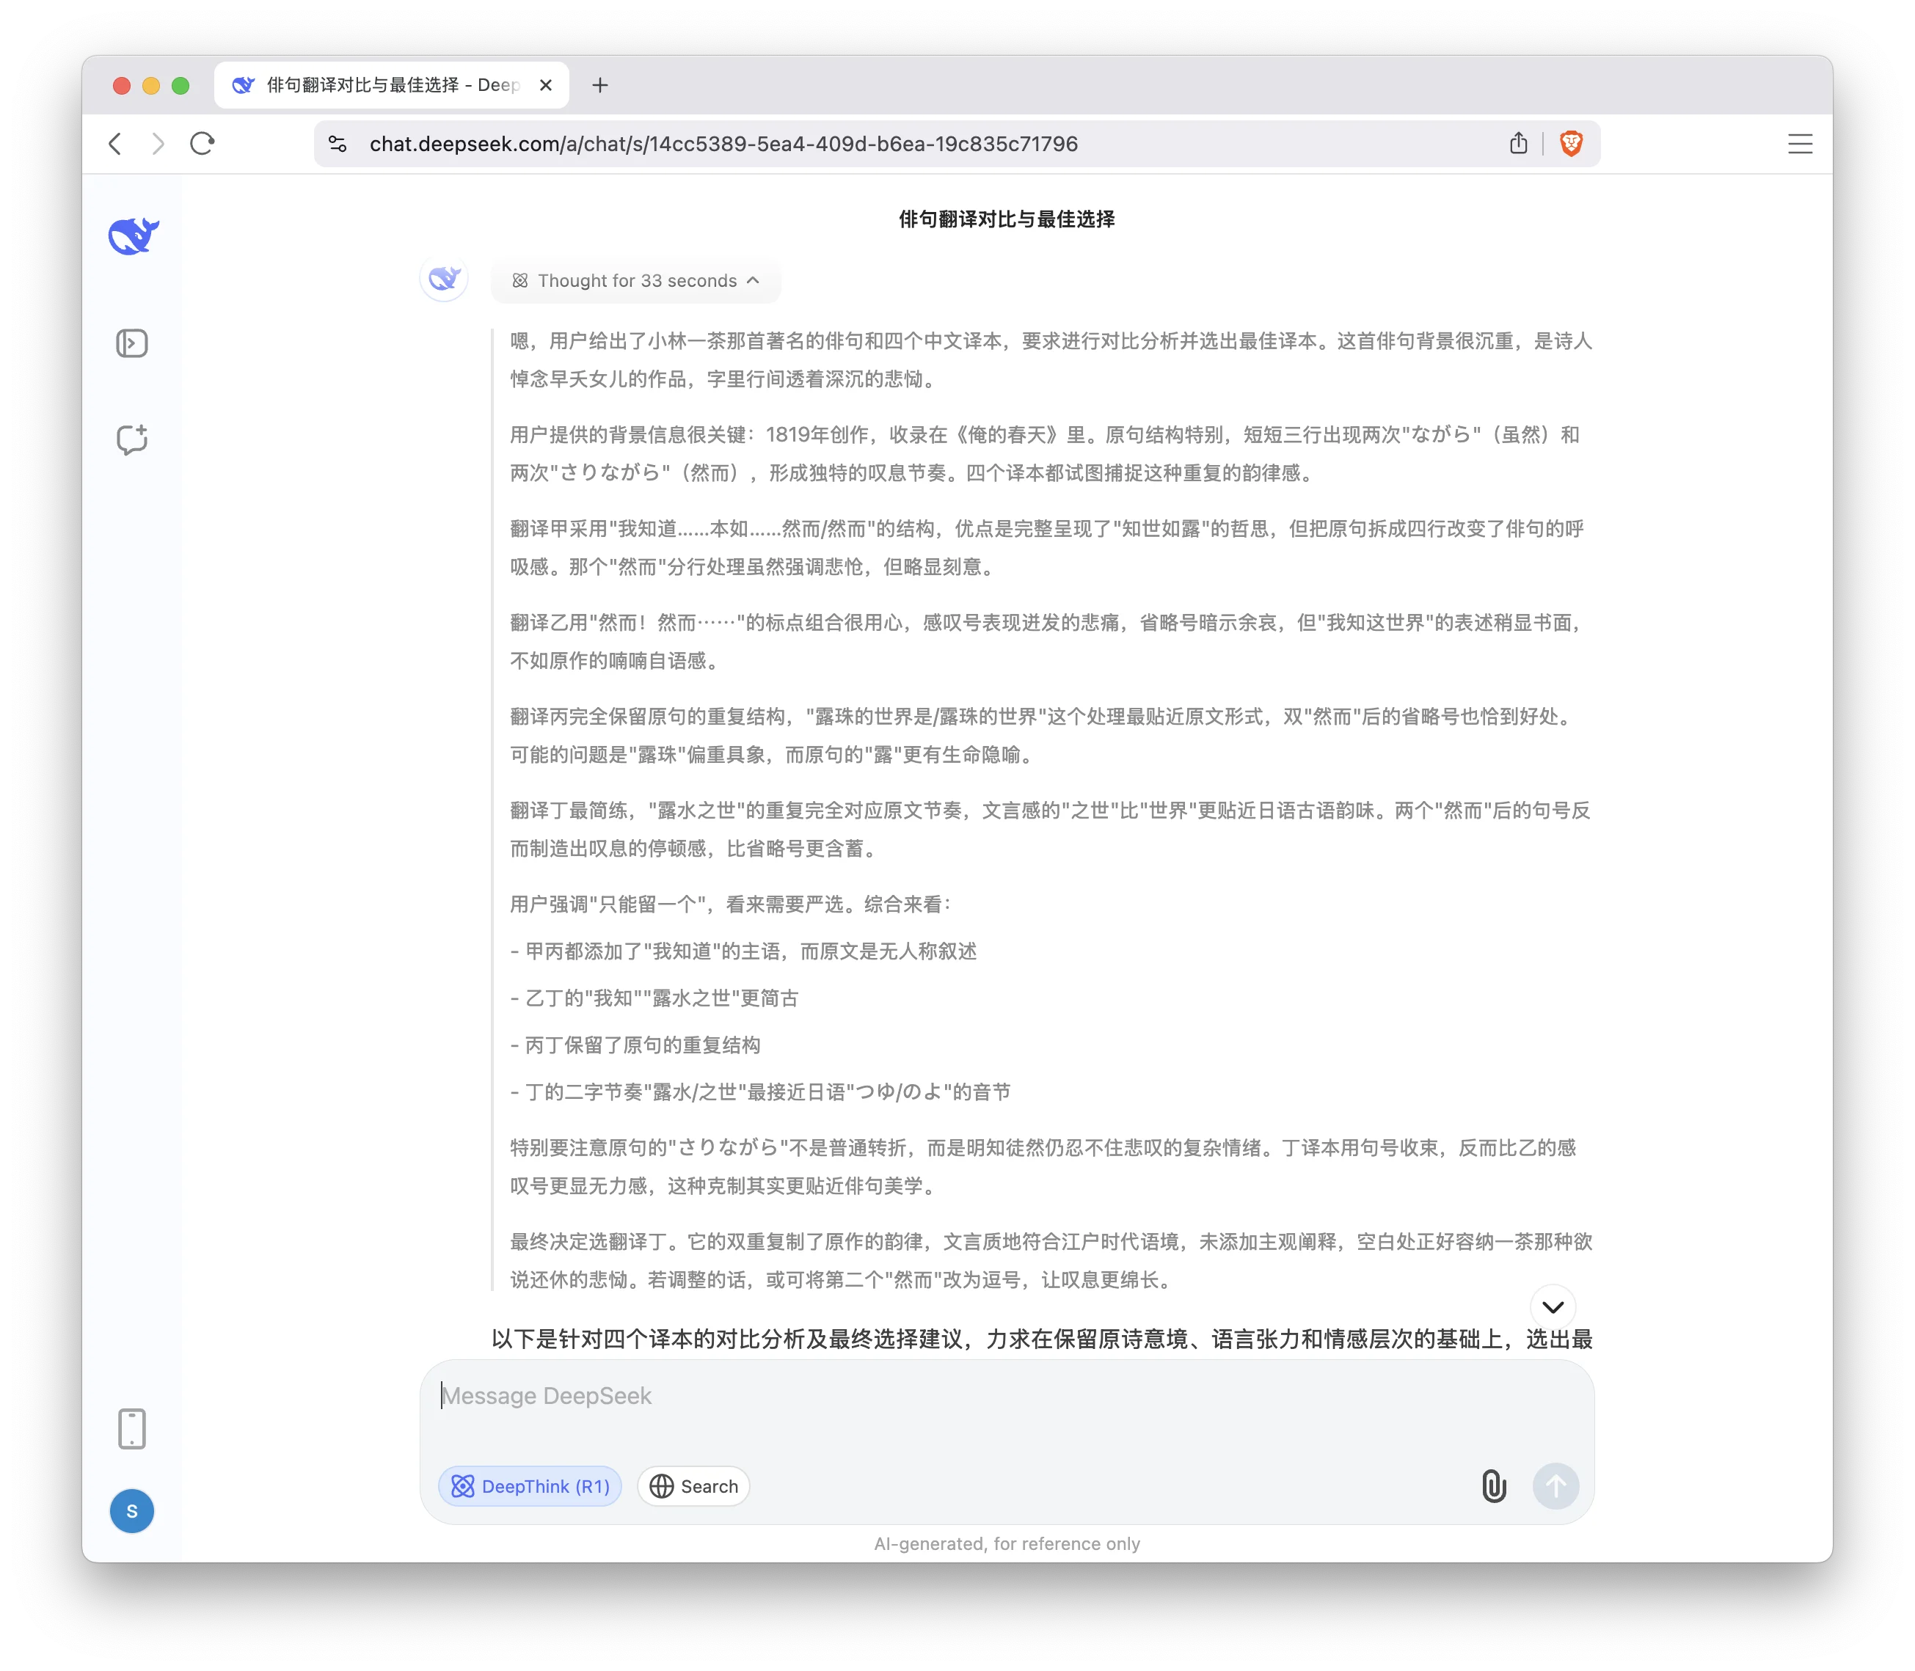This screenshot has width=1915, height=1671.
Task: Collapse the 'Thought for 33 seconds' panel
Action: pos(752,281)
